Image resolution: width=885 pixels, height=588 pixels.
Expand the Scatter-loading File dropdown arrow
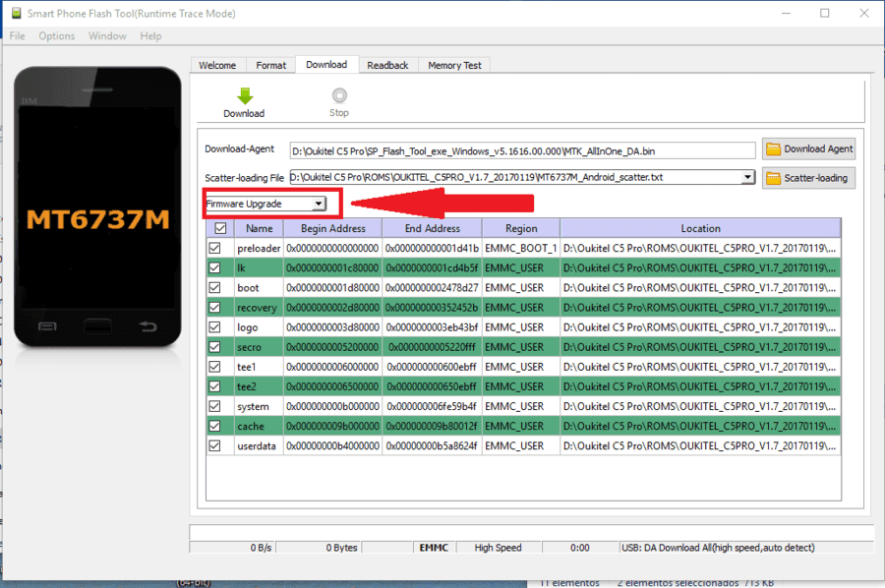point(748,177)
